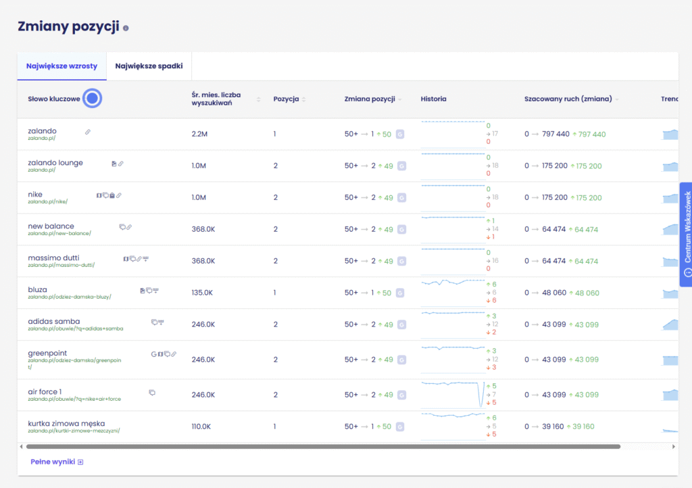Image resolution: width=692 pixels, height=488 pixels.
Task: Click the link icon in the zalando row
Action: click(x=88, y=132)
